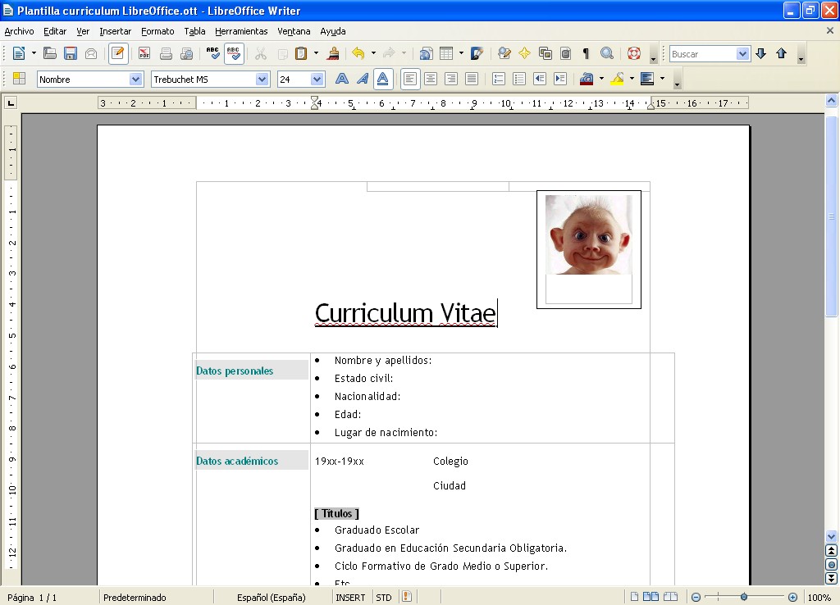Expand the font size 24 dropdown

tap(317, 80)
